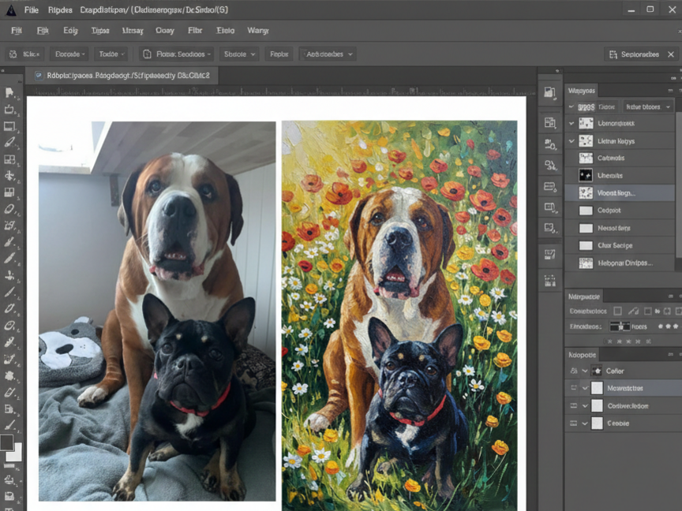The height and width of the screenshot is (511, 682).
Task: Click the lock icon beside the Cofler layer
Action: click(x=574, y=371)
